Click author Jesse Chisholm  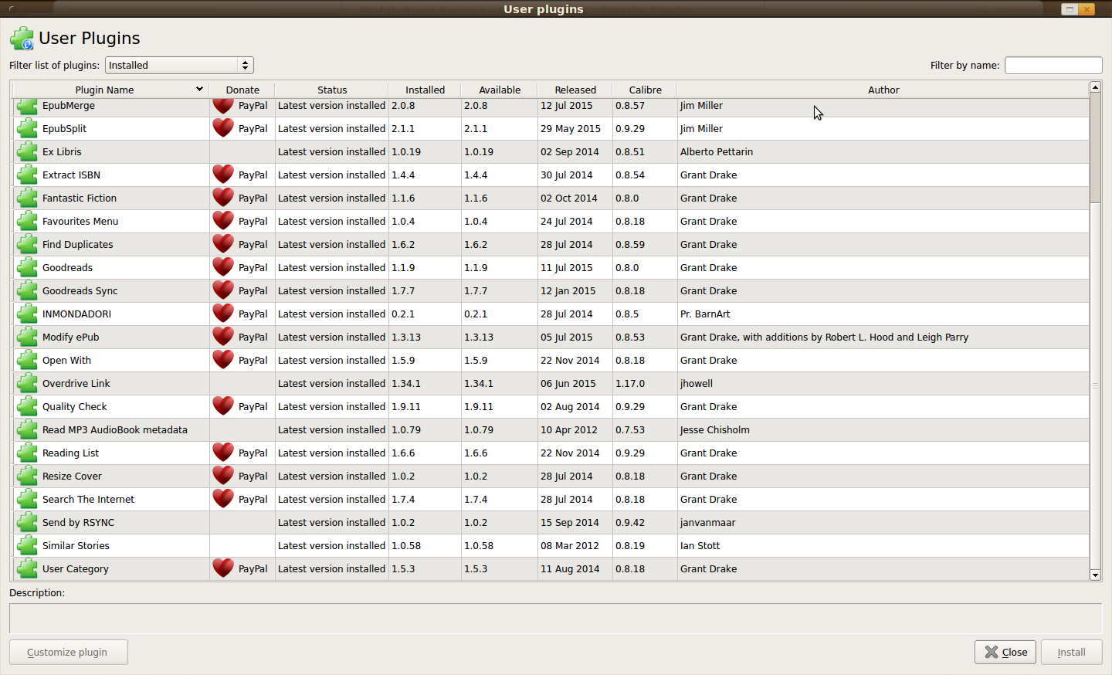click(x=715, y=429)
